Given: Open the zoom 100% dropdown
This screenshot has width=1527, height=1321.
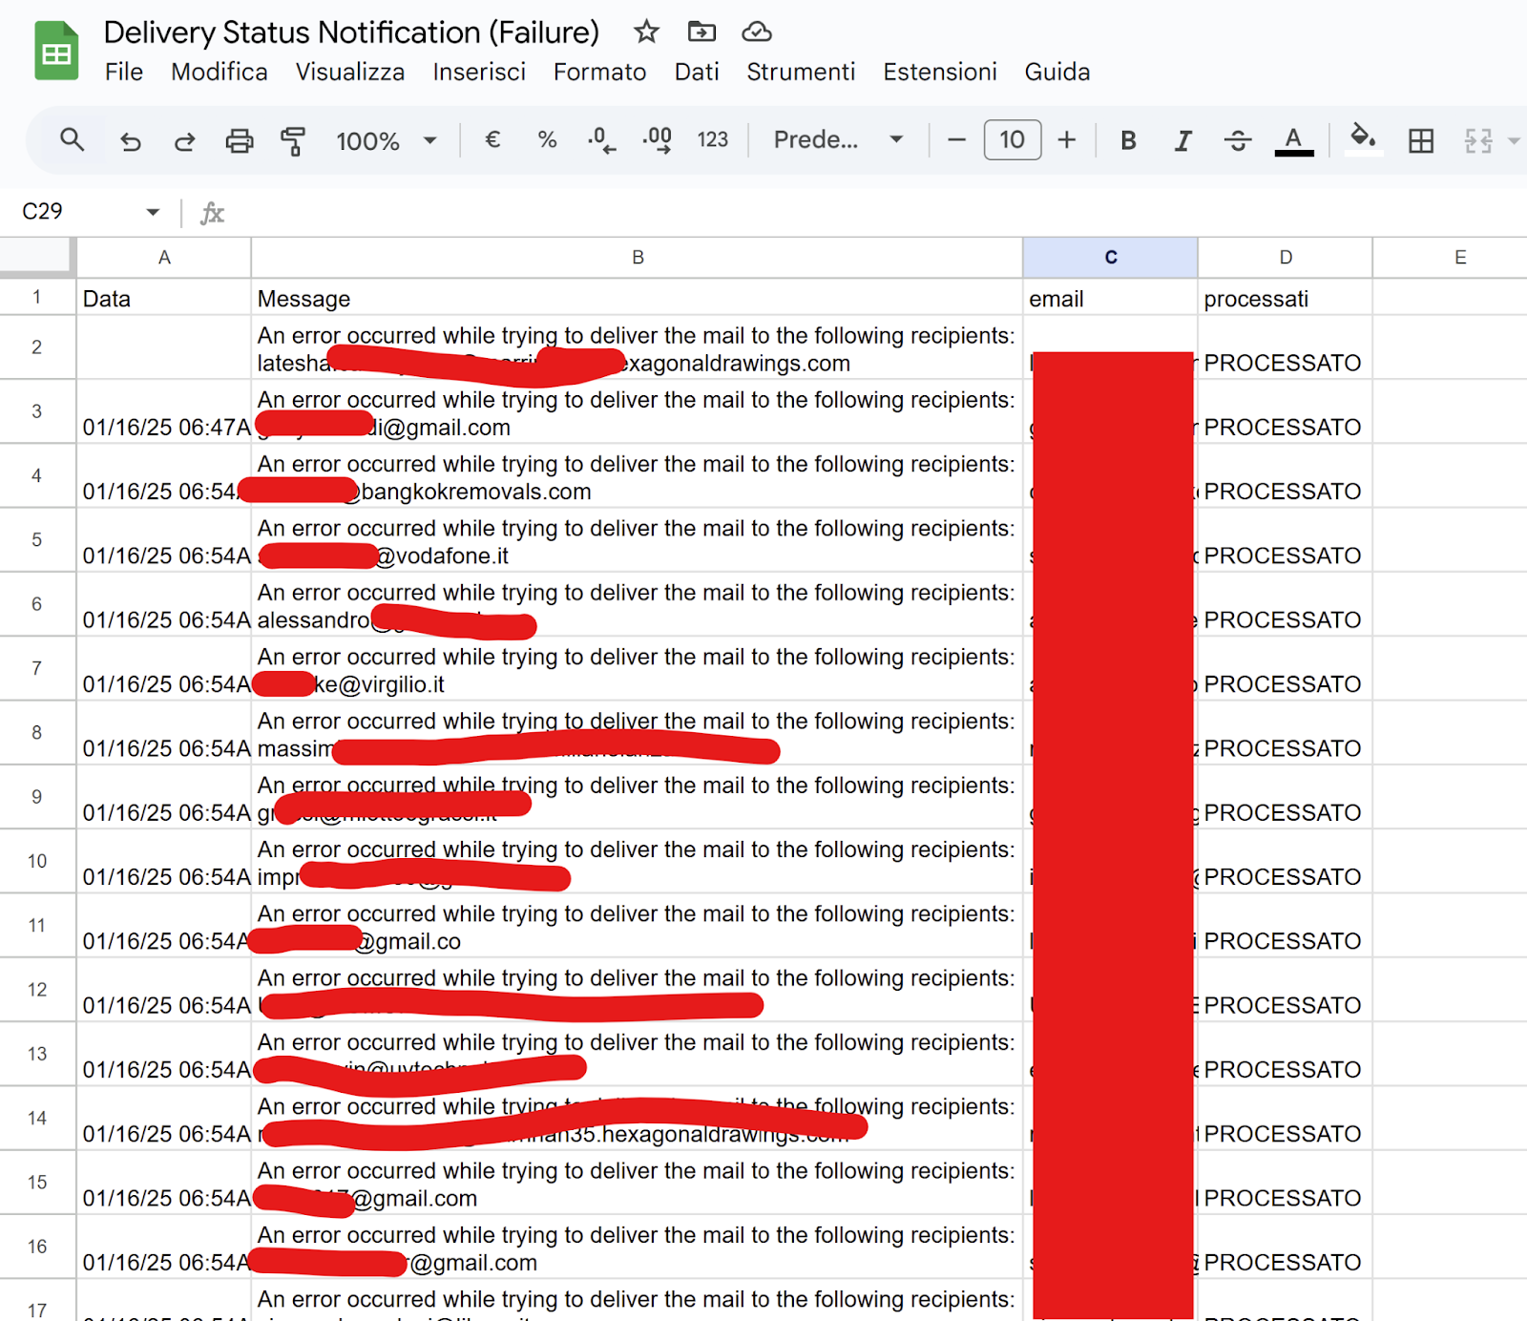Looking at the screenshot, I should click(x=386, y=141).
